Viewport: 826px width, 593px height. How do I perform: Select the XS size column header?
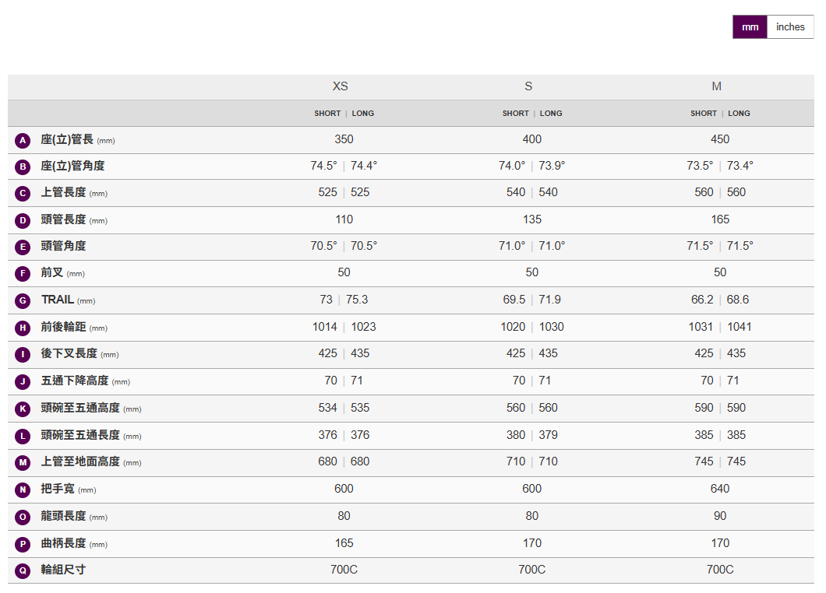[x=341, y=86]
